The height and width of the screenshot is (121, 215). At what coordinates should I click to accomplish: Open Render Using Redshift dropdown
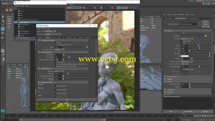pos(53,34)
